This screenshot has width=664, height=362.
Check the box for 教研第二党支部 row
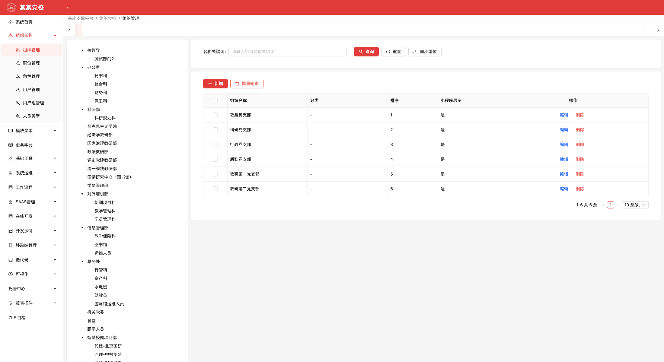(x=215, y=189)
